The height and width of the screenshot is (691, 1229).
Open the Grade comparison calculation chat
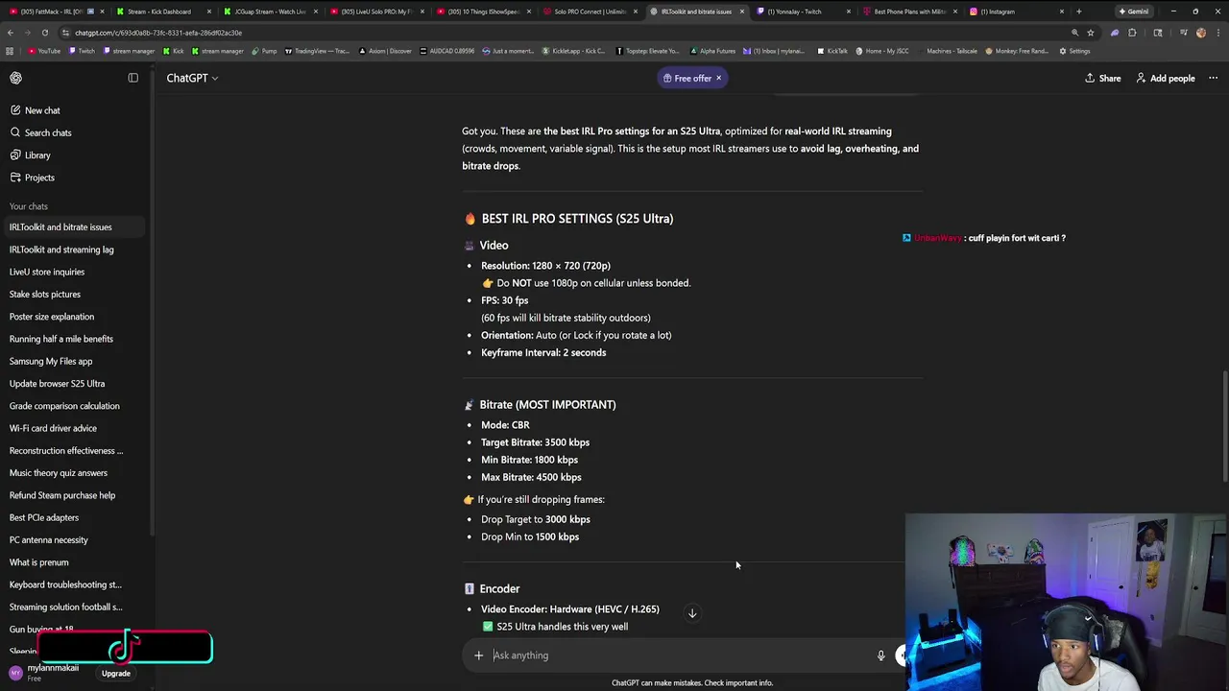[x=75, y=406]
